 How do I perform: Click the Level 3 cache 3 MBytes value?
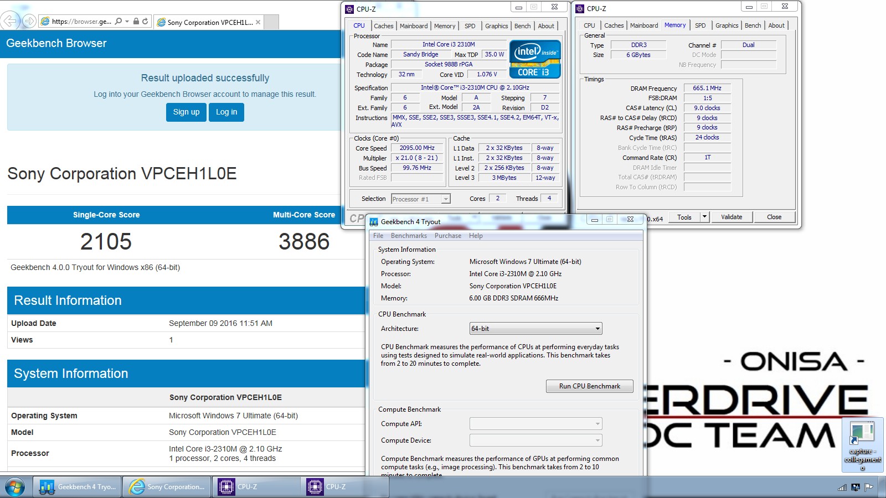coord(504,178)
